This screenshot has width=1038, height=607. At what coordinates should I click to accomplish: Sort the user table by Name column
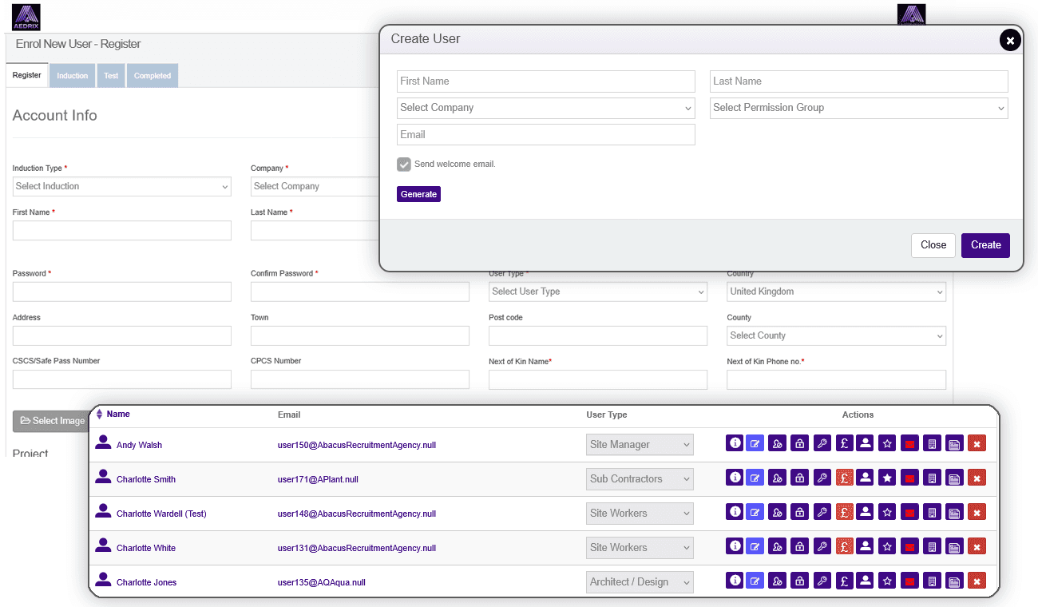[117, 415]
